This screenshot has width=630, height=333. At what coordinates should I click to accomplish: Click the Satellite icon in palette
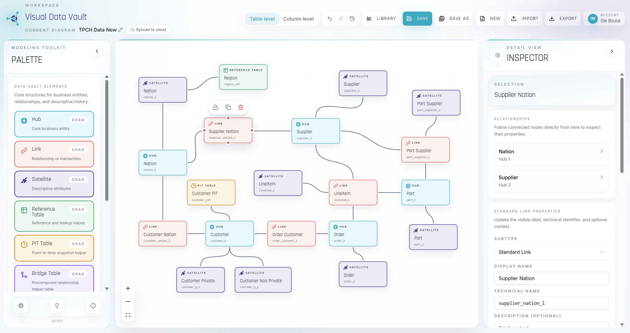(24, 181)
